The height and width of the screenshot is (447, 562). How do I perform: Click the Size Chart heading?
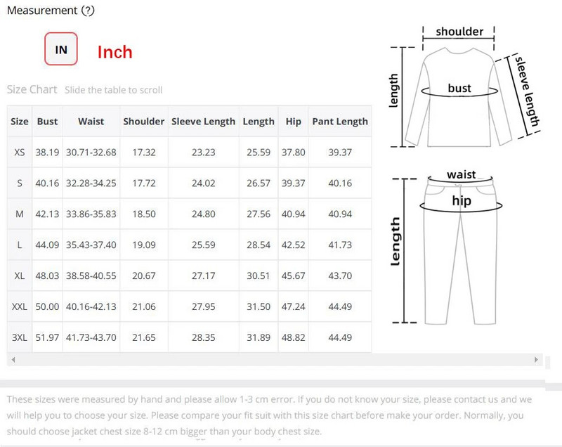click(32, 90)
